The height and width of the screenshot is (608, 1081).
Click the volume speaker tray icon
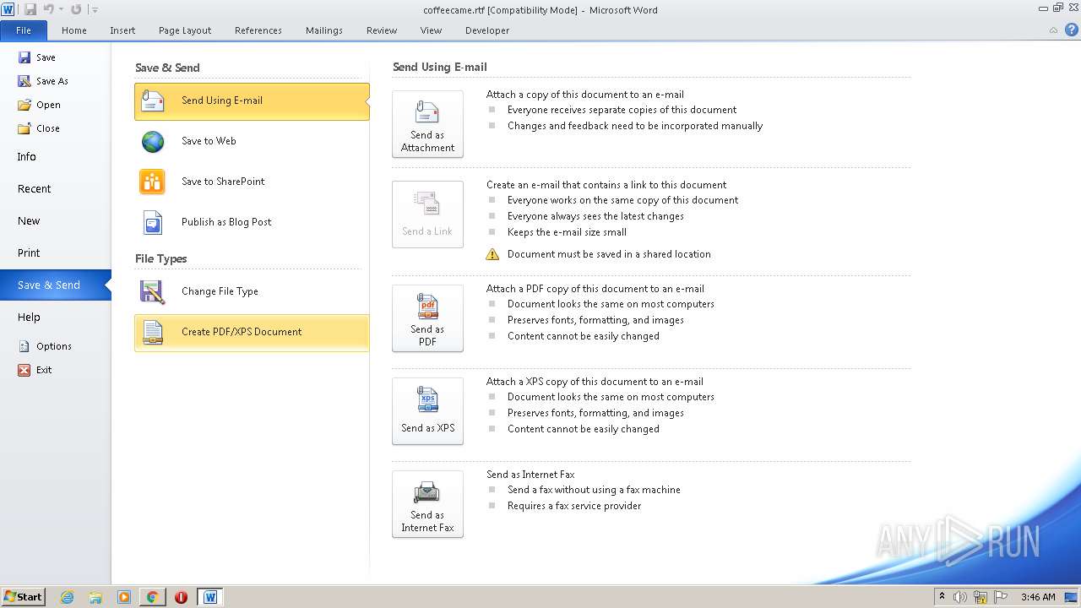click(x=959, y=597)
